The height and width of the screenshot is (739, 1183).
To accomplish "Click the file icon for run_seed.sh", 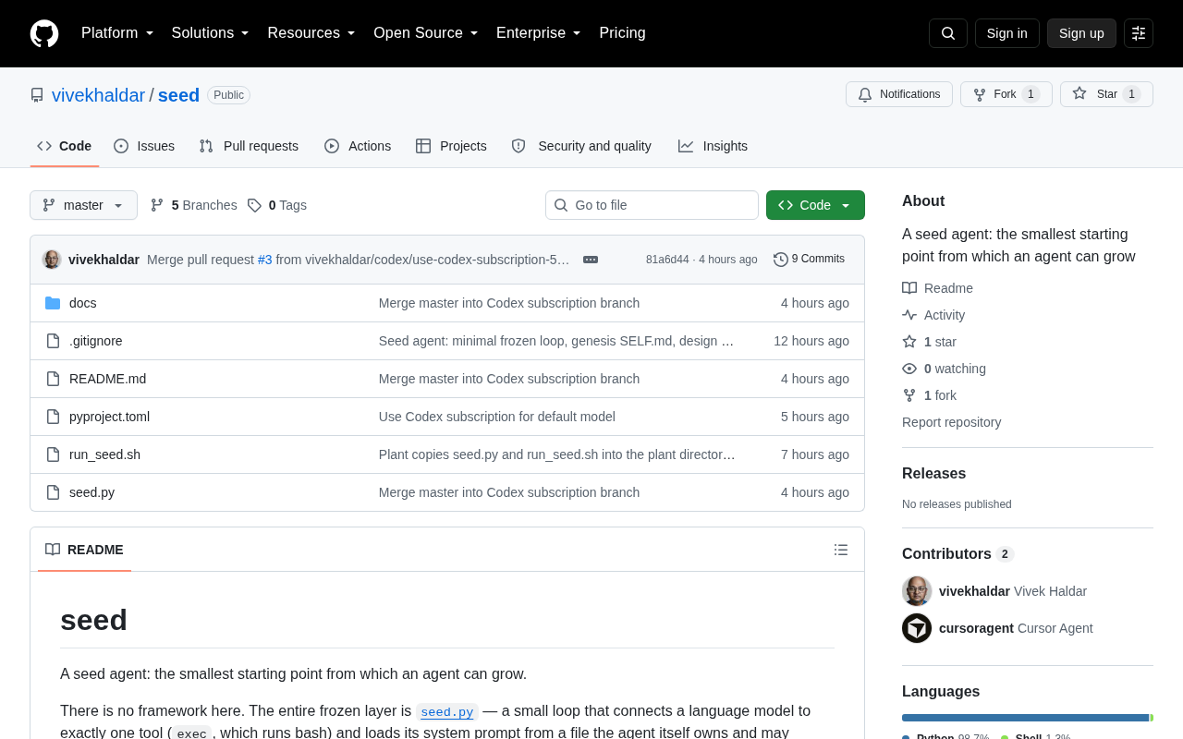I will click(x=53, y=454).
